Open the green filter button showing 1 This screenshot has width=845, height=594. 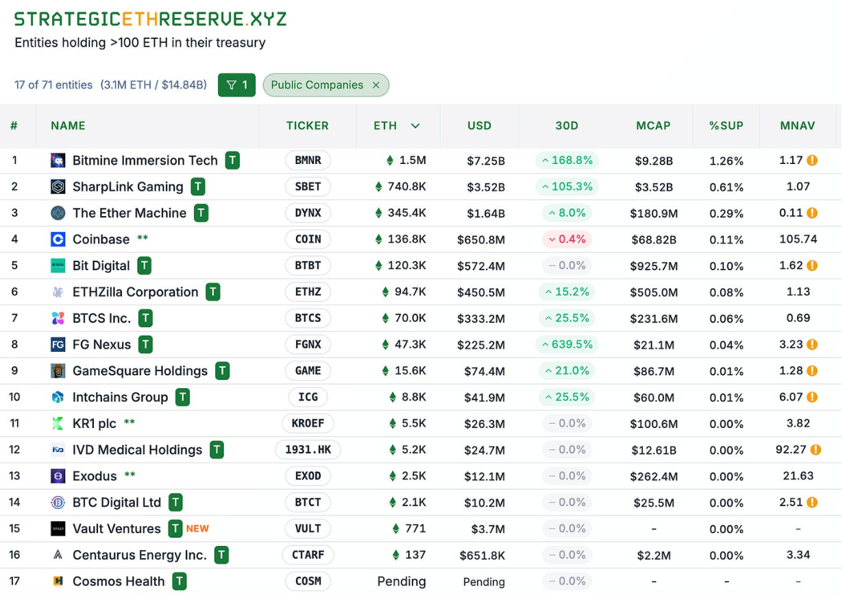click(236, 85)
